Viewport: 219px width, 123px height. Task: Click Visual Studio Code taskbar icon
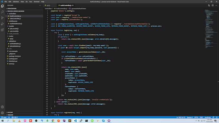75,121
